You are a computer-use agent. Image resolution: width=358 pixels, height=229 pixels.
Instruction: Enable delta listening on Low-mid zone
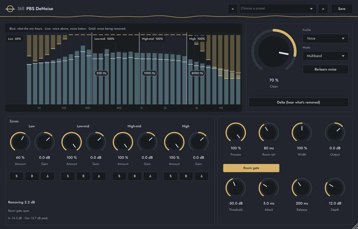99,176
